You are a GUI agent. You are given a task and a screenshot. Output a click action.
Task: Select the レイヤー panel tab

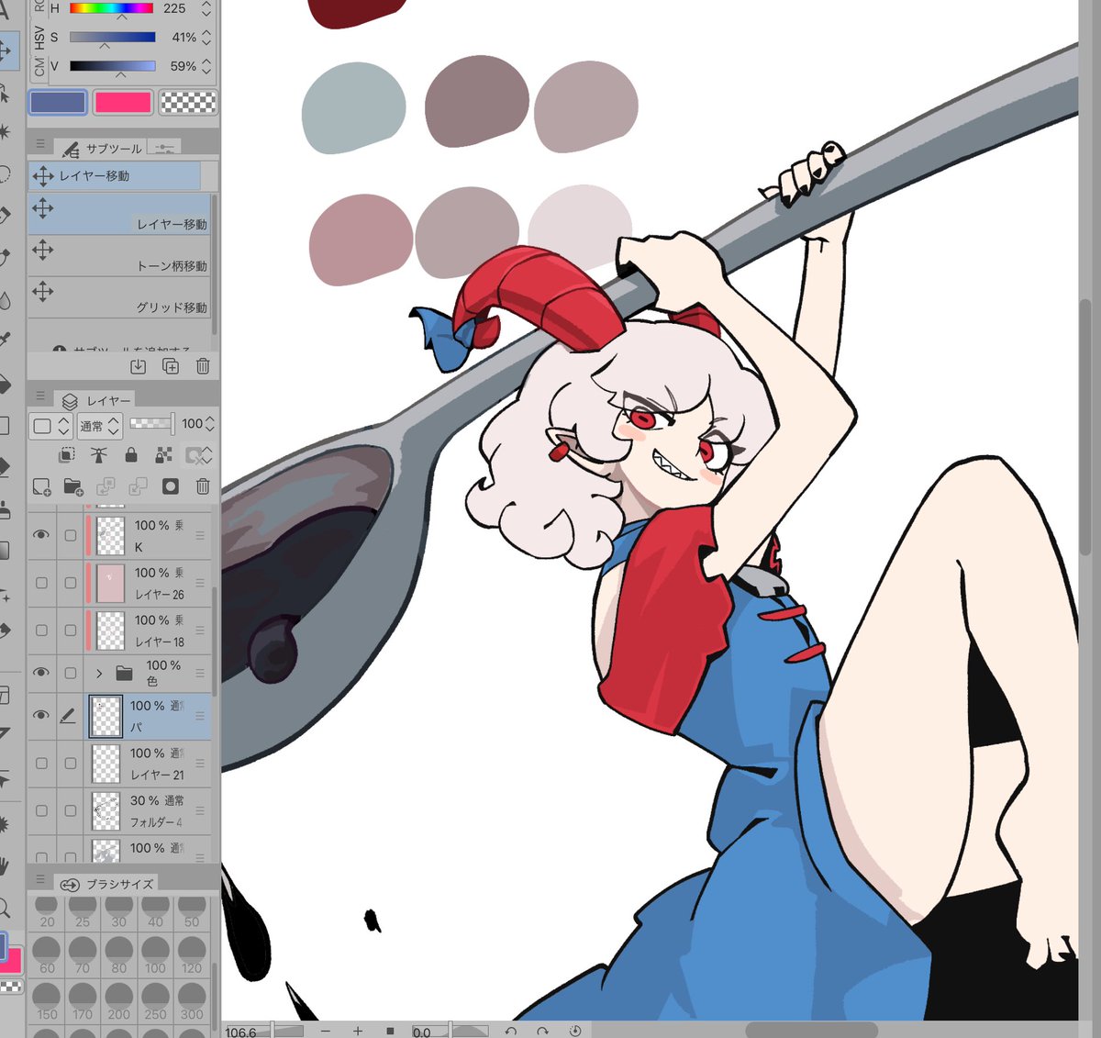tap(95, 401)
